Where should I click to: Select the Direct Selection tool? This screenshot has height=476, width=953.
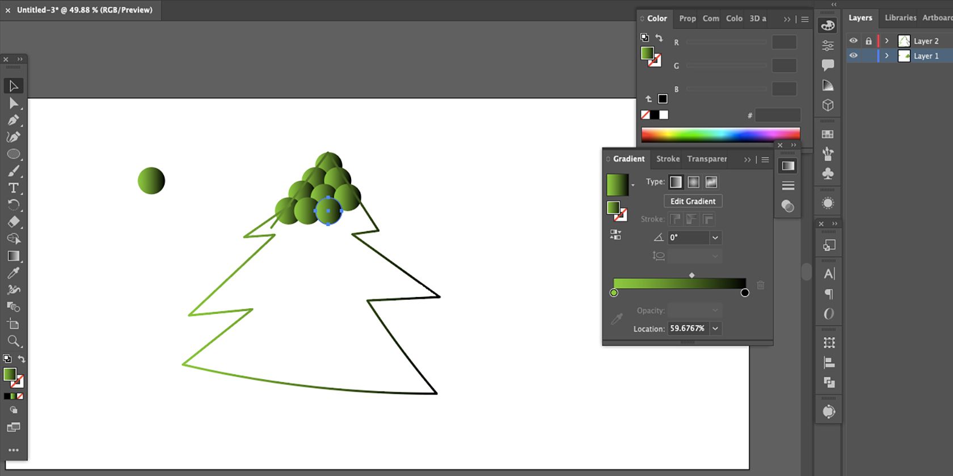click(x=14, y=103)
